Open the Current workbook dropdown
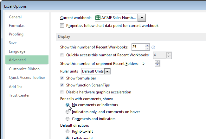The width and height of the screenshot is (206, 139). pos(142,17)
